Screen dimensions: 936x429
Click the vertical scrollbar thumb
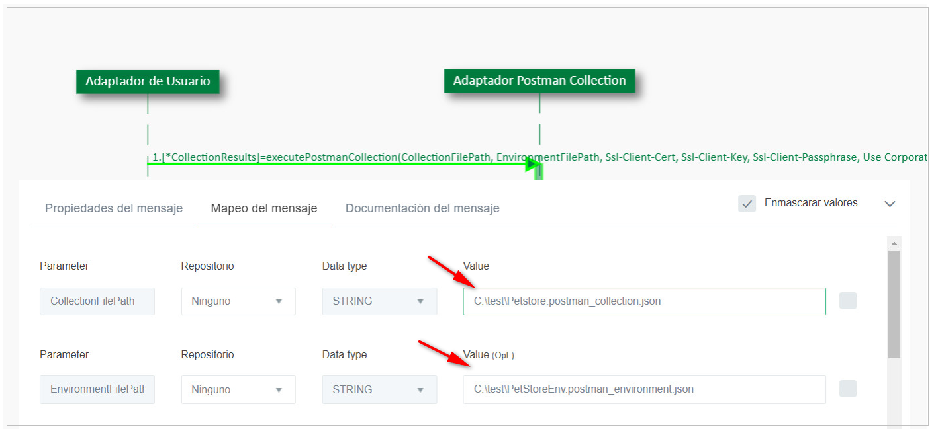click(x=894, y=304)
